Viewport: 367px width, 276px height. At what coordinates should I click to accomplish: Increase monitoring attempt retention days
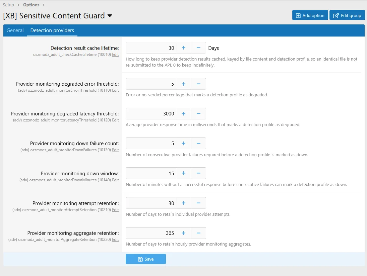click(x=184, y=203)
